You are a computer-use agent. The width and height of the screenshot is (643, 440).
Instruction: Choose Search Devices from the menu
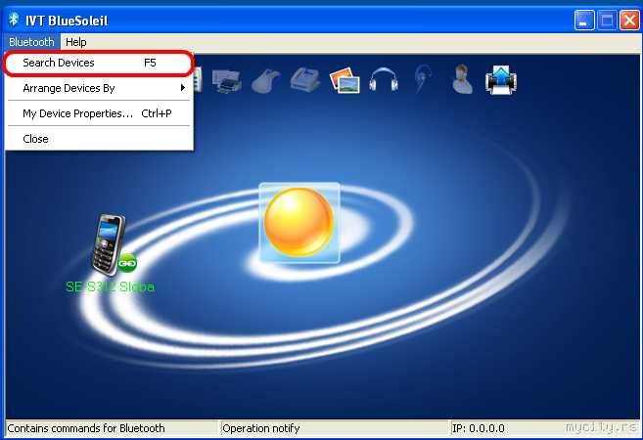click(99, 63)
